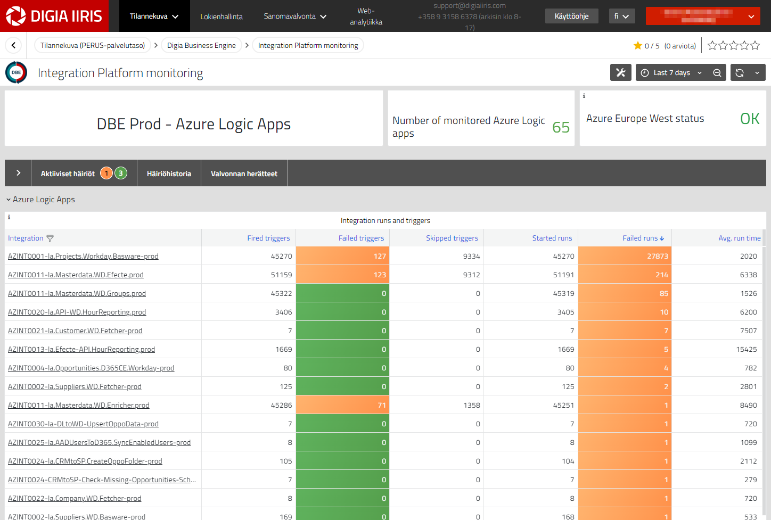Image resolution: width=771 pixels, height=520 pixels.
Task: Open the red user account dropdown
Action: pyautogui.click(x=703, y=16)
